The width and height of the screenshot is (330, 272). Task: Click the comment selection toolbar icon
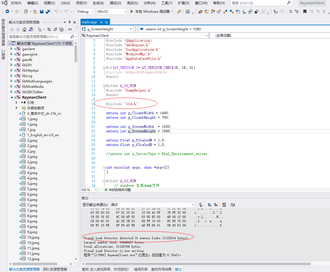click(x=290, y=11)
